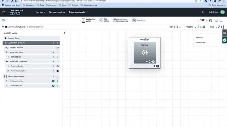Click the browser address bar

pos(107,1)
